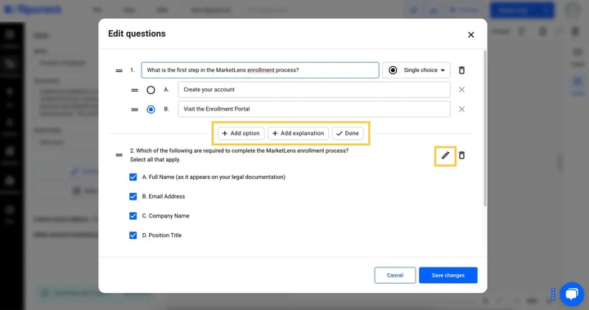Image resolution: width=589 pixels, height=310 pixels.
Task: Open the Single choice question type dropdown
Action: coord(416,70)
